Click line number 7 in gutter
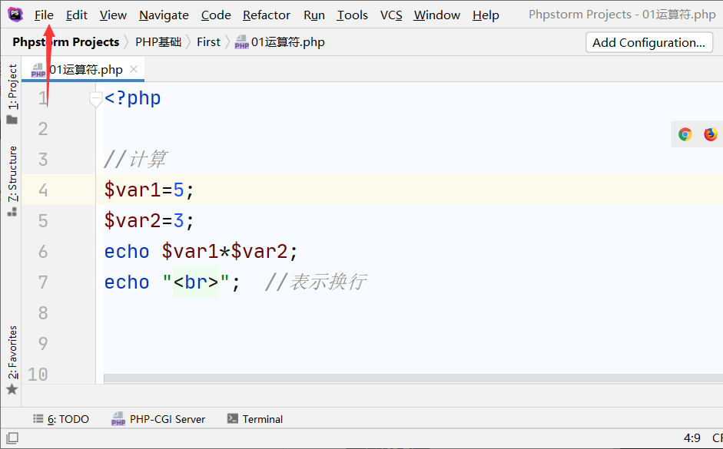The image size is (723, 449). pyautogui.click(x=43, y=282)
